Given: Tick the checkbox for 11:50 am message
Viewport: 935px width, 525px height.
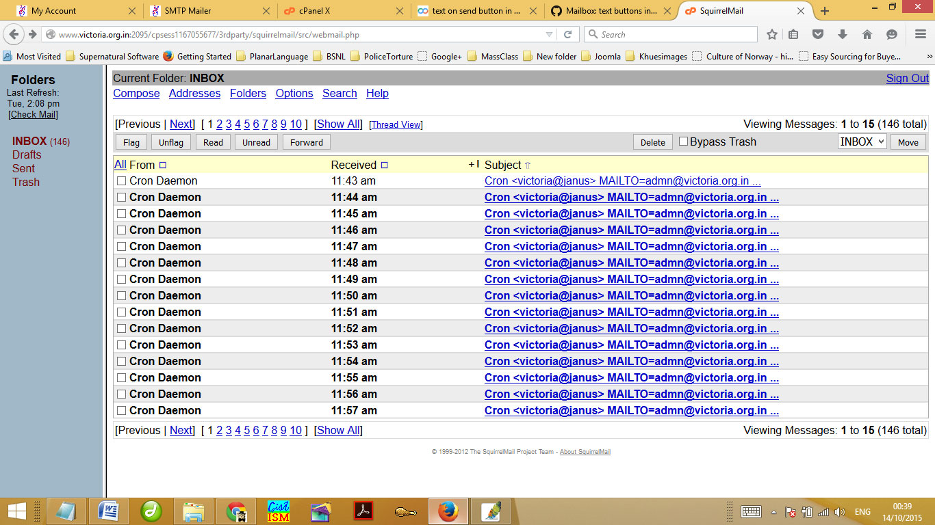Looking at the screenshot, I should [121, 296].
